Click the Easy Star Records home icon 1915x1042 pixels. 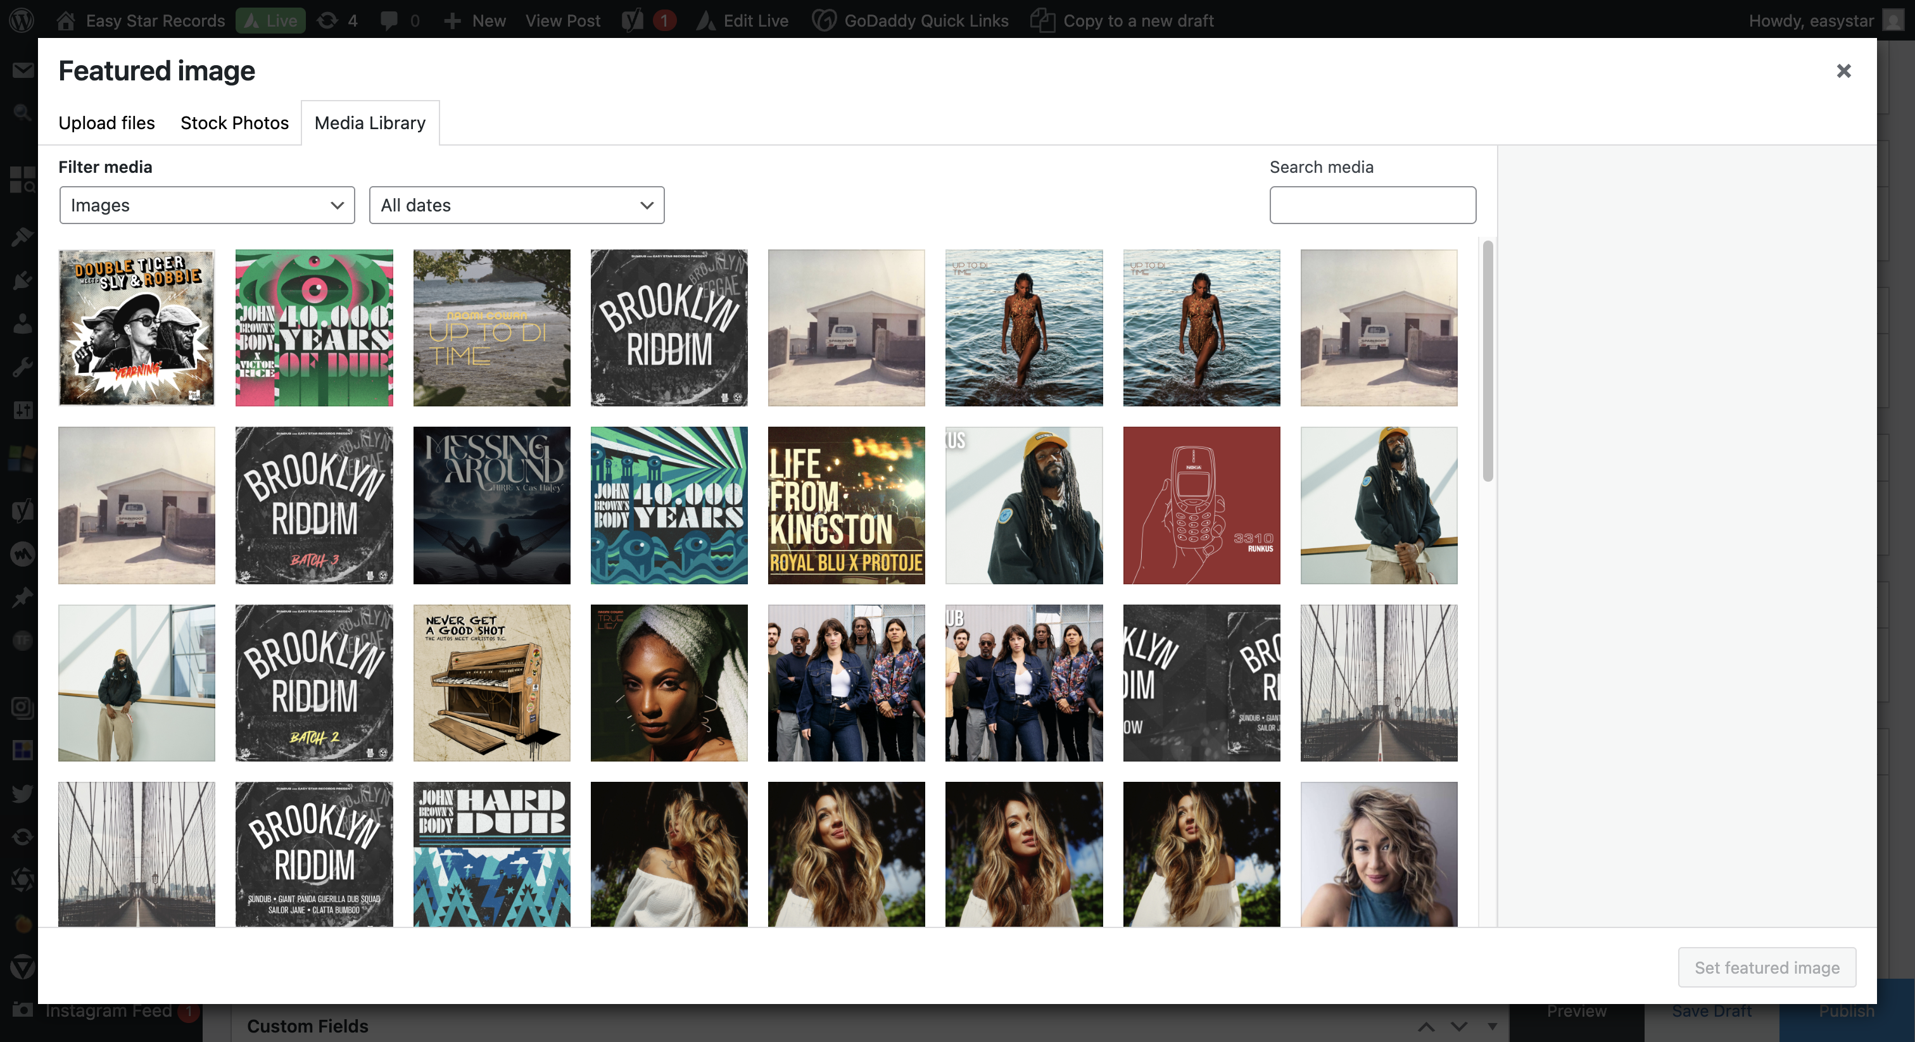click(x=65, y=20)
